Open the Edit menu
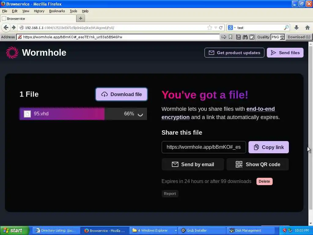This screenshot has width=313, height=235. click(x=15, y=11)
